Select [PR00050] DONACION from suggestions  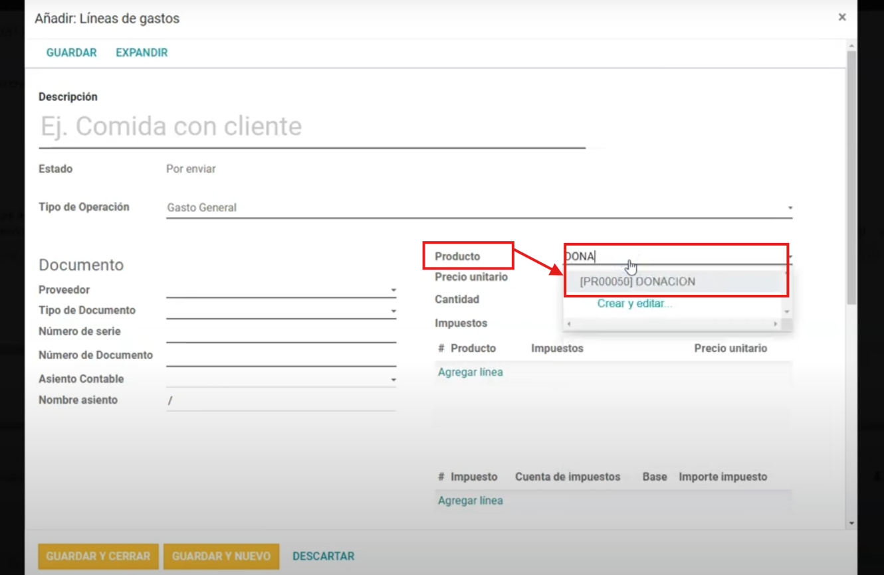point(637,282)
